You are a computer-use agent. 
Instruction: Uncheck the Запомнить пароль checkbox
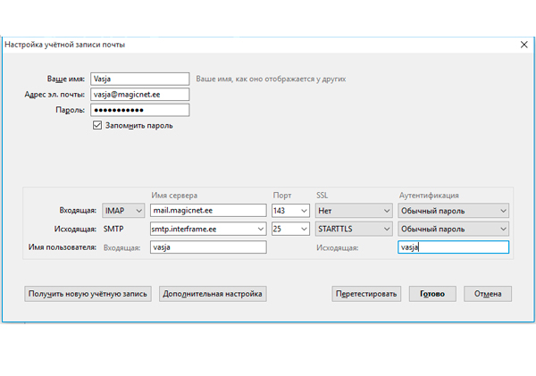[x=97, y=126]
